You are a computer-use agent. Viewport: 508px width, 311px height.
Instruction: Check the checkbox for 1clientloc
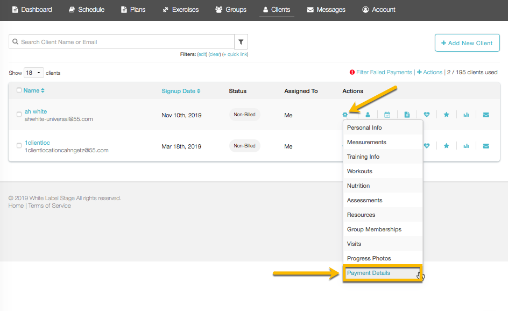[19, 146]
